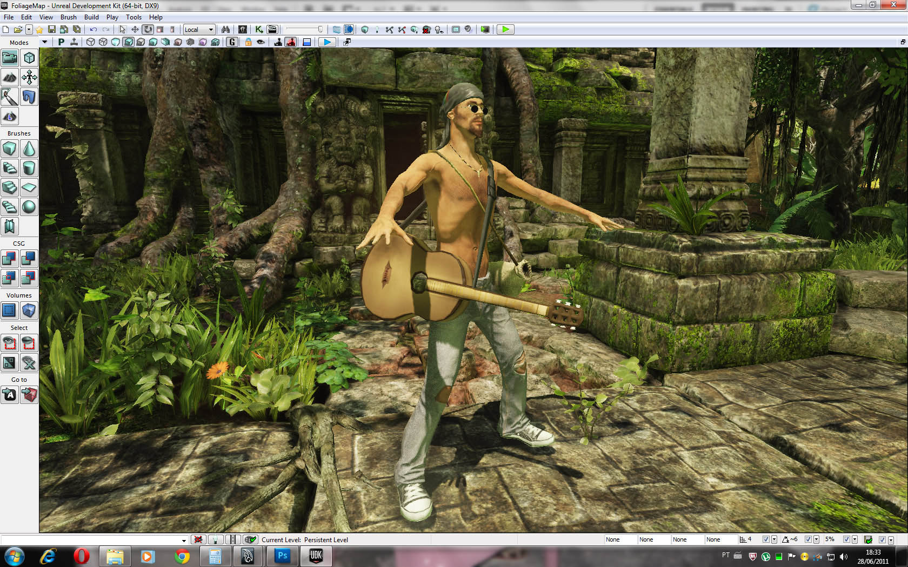
Task: Click Show Selected Only icon under Select
Action: pyautogui.click(x=10, y=343)
